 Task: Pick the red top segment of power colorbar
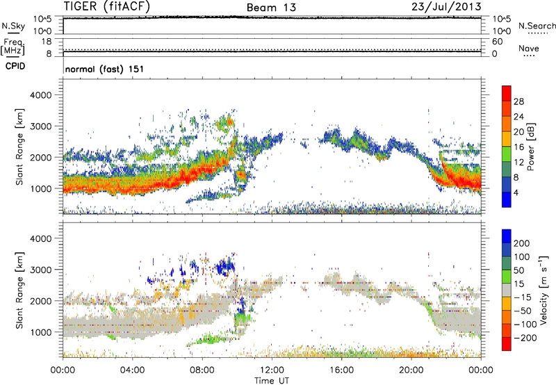(x=507, y=93)
